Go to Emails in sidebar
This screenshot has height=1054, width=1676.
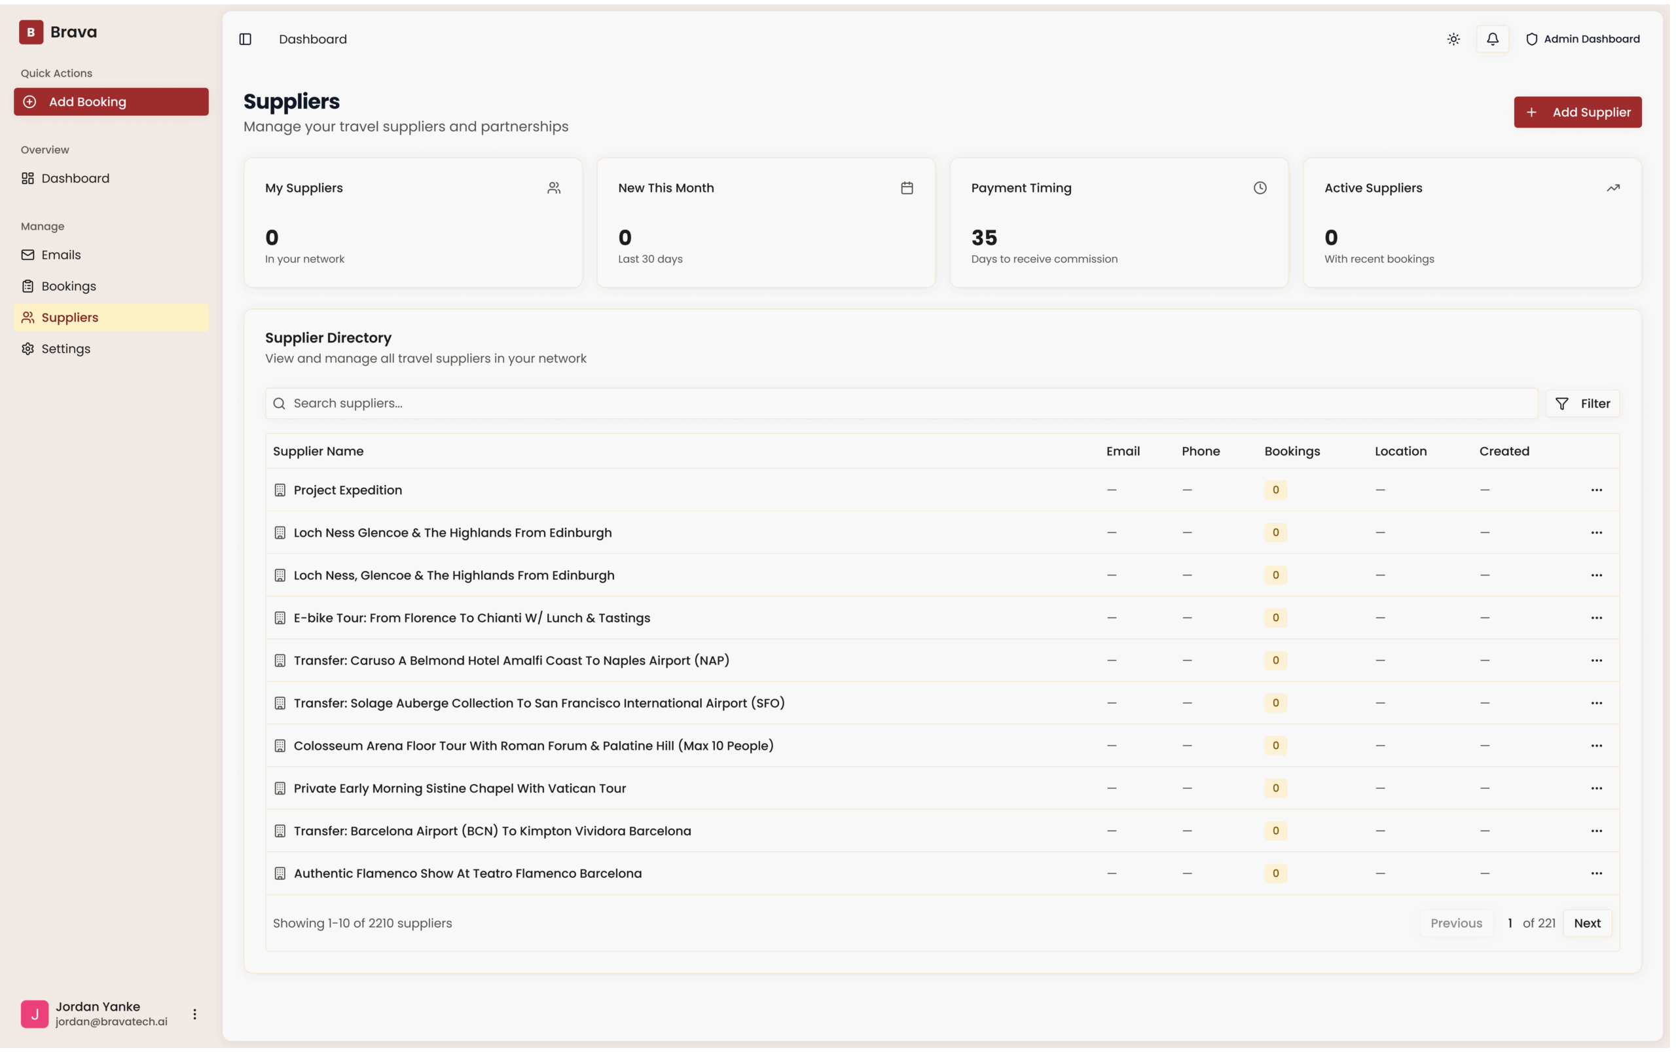tap(60, 255)
